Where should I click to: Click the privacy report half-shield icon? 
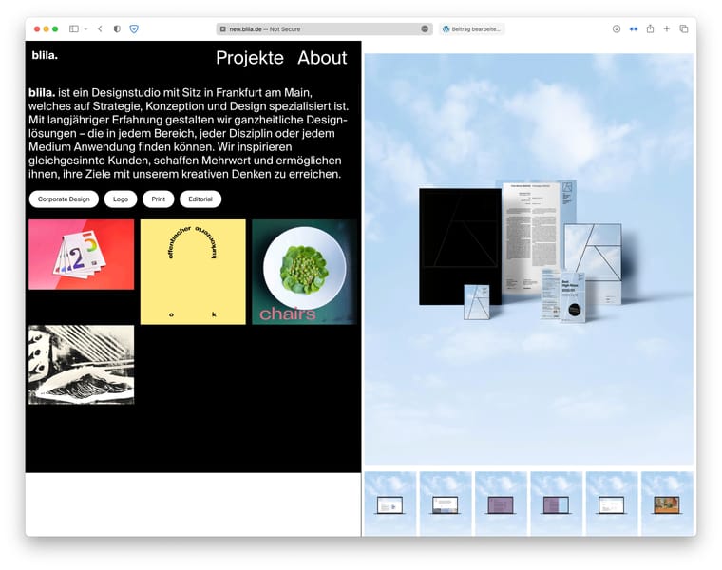[x=117, y=29]
